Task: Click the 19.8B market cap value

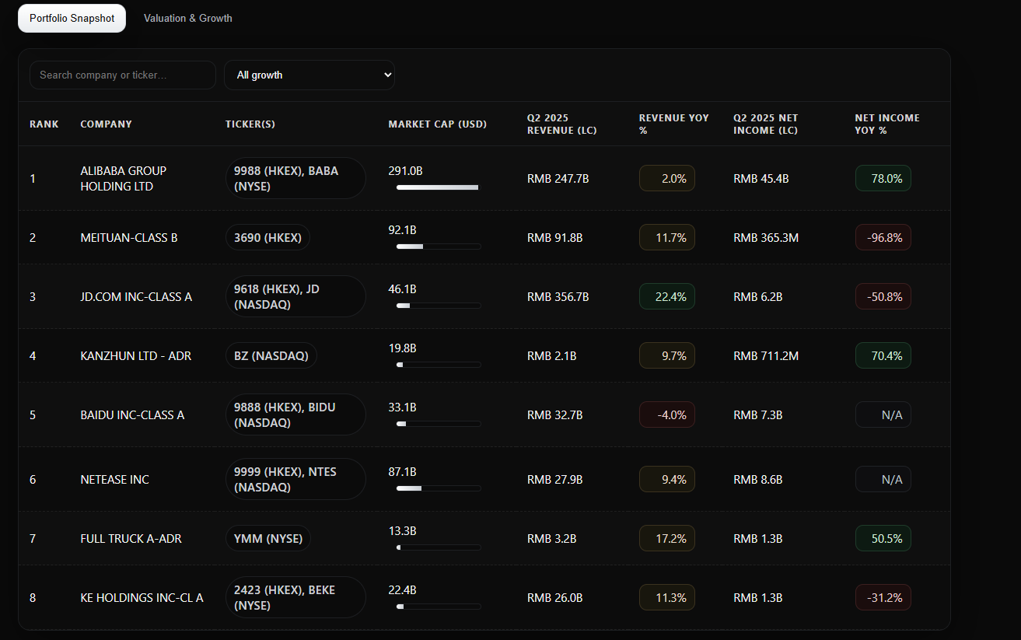Action: [x=403, y=348]
